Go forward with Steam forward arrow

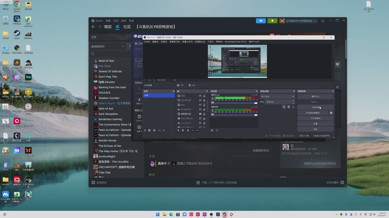pos(100,27)
